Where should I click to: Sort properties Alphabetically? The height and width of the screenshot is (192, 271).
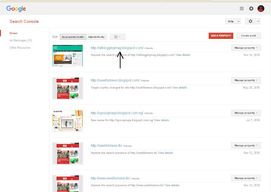pyautogui.click(x=96, y=37)
